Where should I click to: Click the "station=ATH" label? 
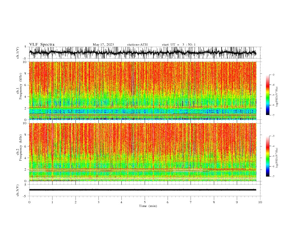(137, 45)
